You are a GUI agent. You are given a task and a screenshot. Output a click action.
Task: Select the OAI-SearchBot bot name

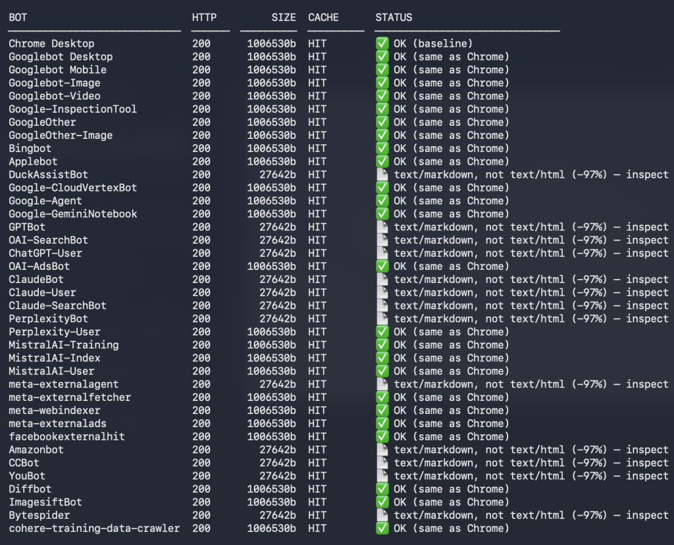48,240
